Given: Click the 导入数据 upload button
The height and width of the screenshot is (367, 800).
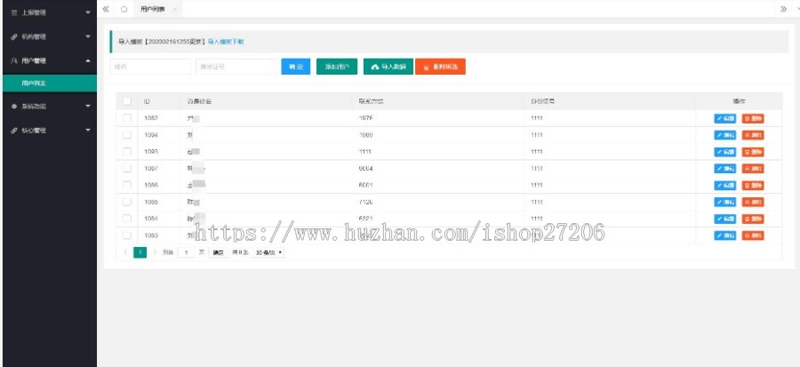Looking at the screenshot, I should [388, 67].
